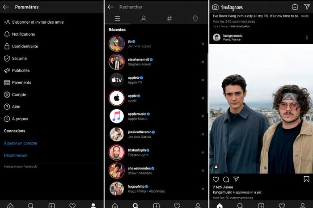Expand caption with the suite link

point(305,16)
